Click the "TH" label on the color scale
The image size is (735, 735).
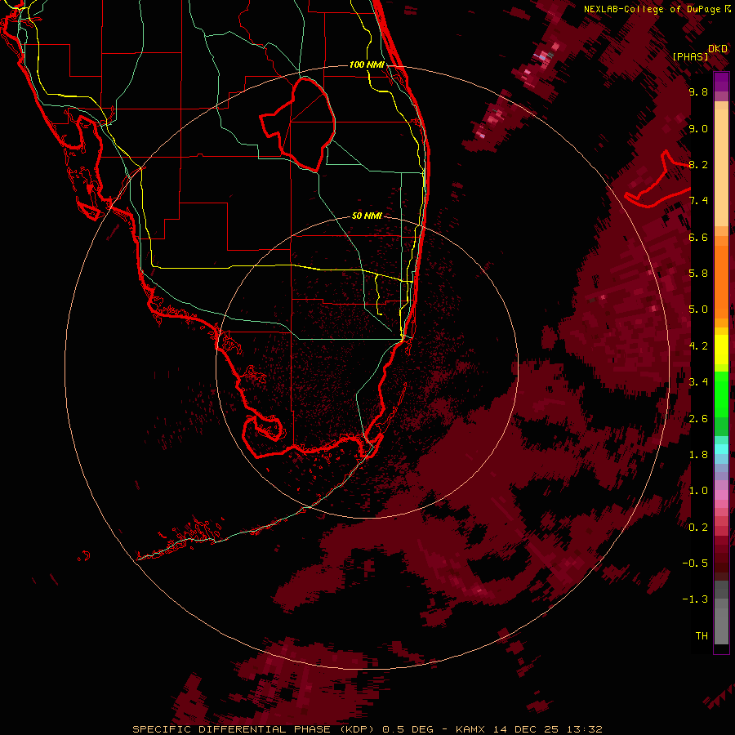(x=702, y=636)
